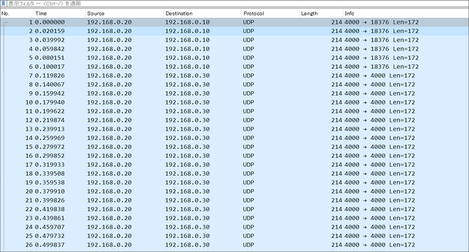Select packet 11 at time 0.199622

pos(234,111)
